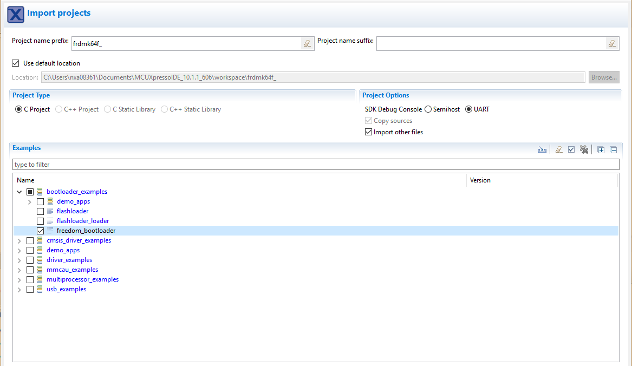Toggle the Import other files checkbox
The image size is (632, 366).
click(369, 132)
